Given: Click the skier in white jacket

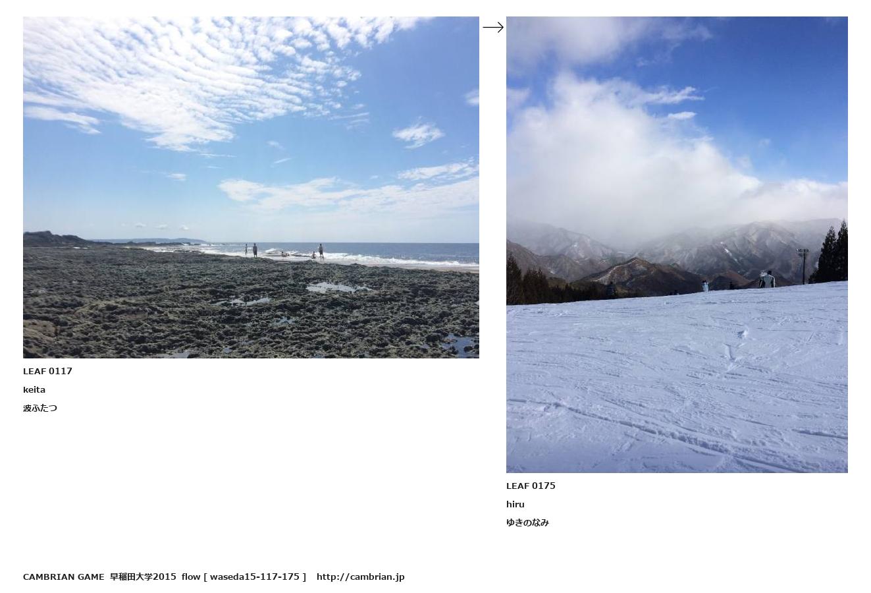Looking at the screenshot, I should tap(767, 279).
